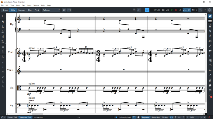The width and height of the screenshot is (213, 119).
Task: Open the Lines panel icon
Action: (x=210, y=75)
